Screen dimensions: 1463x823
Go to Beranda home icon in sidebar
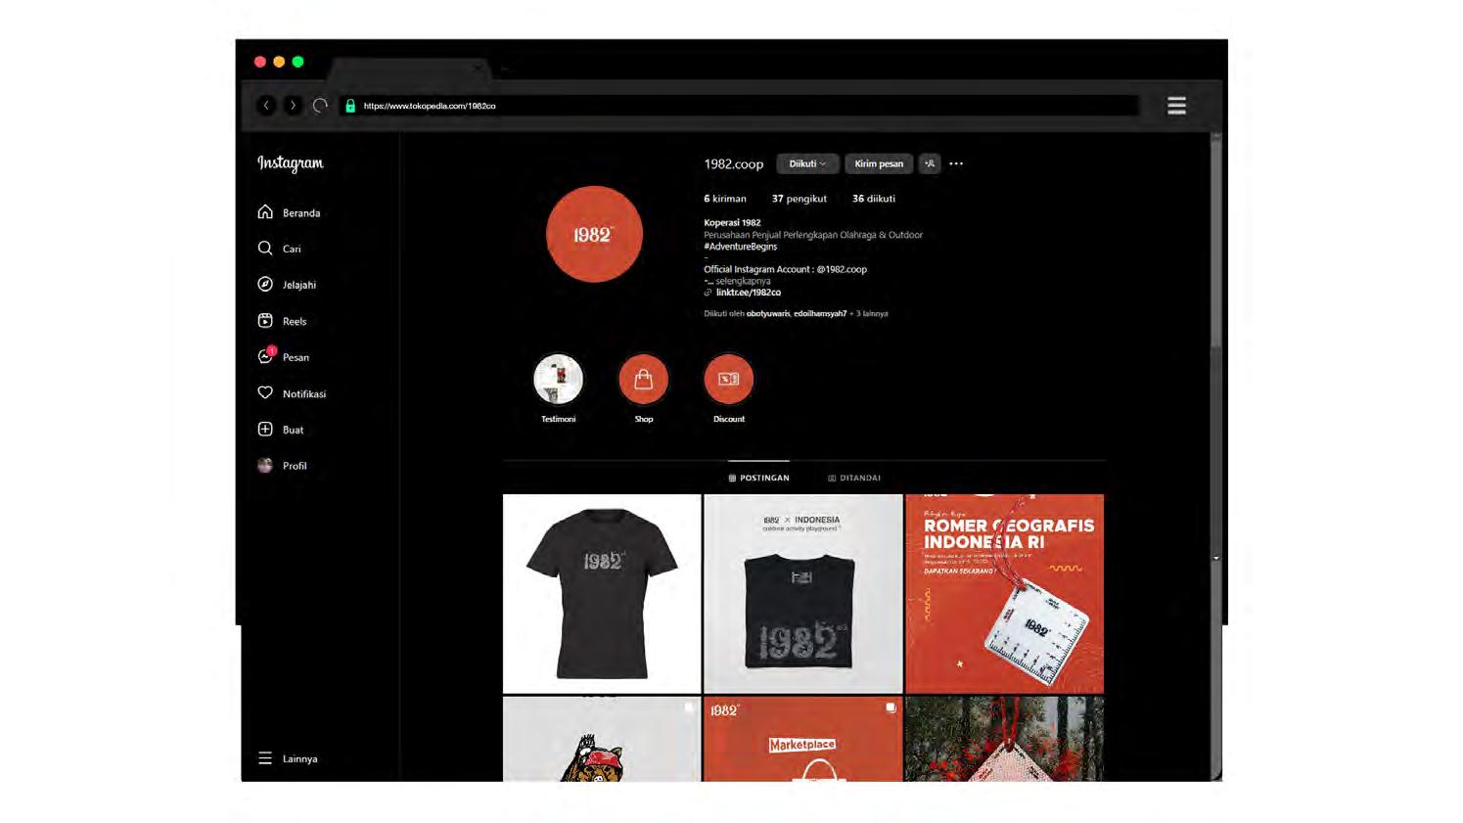(265, 212)
